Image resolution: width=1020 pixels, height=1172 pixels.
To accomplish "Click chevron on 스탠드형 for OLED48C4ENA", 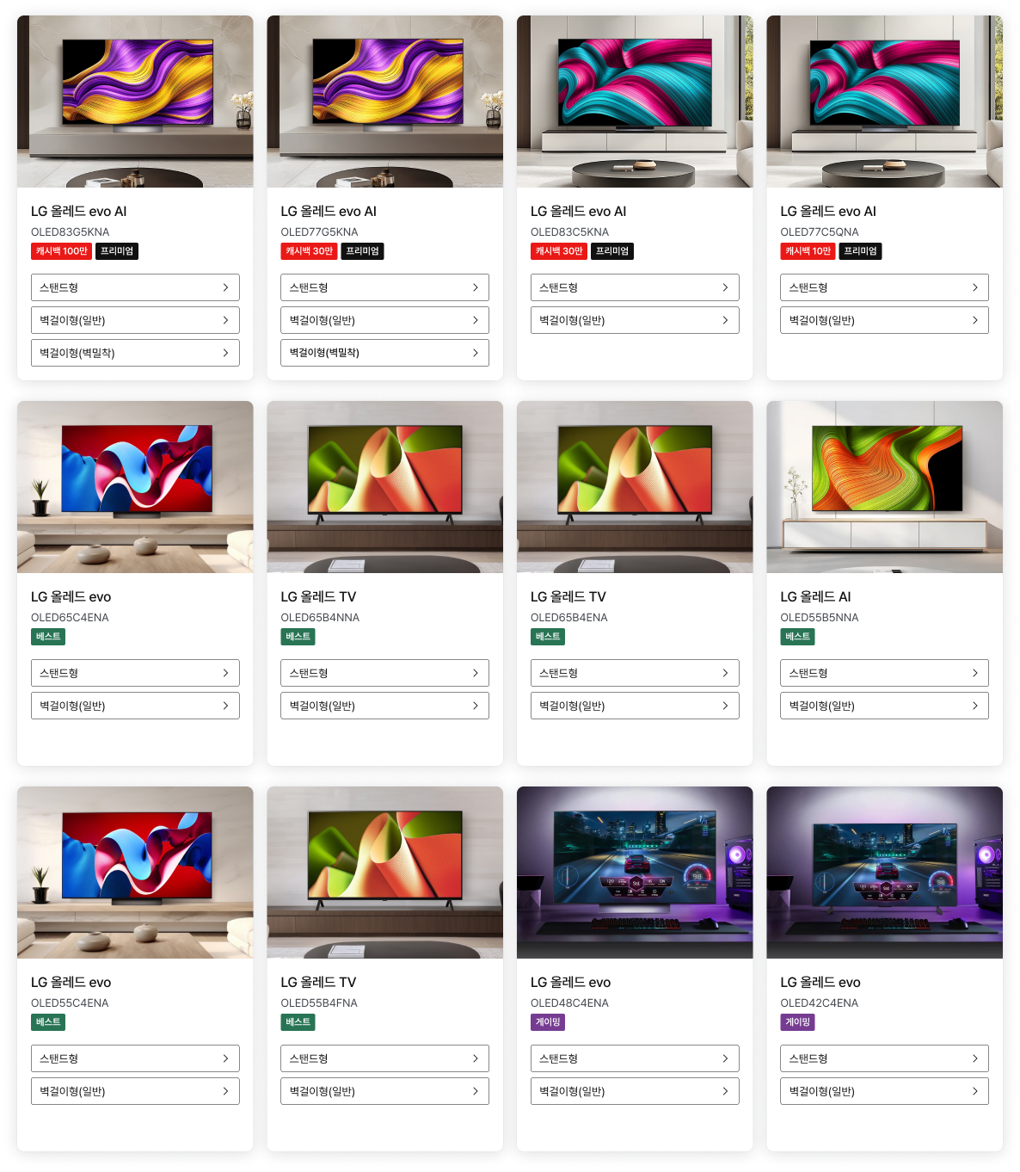I will pyautogui.click(x=725, y=1058).
